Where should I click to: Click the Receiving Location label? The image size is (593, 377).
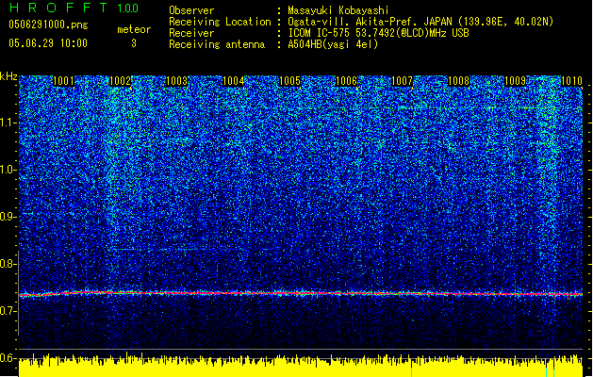pos(220,22)
